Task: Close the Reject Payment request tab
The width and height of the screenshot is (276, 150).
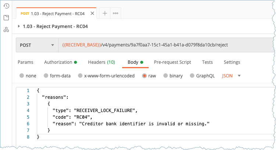Action: 92,14
